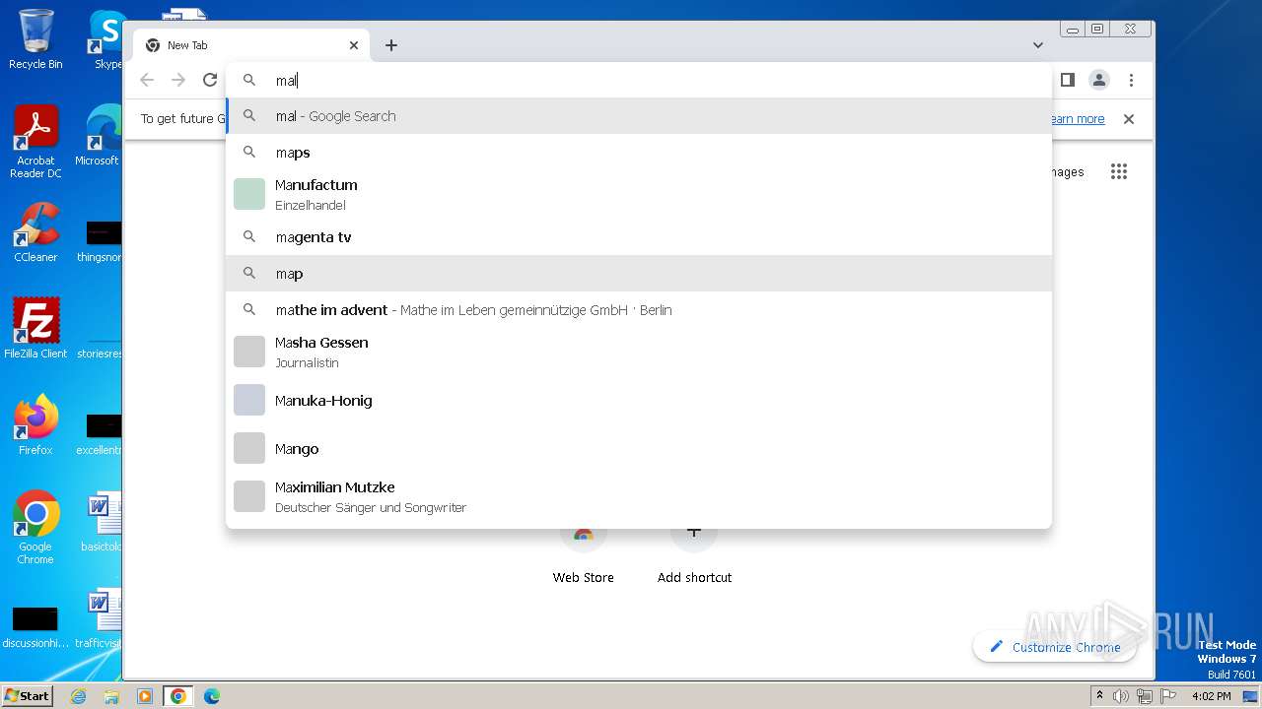Open a new tab with plus button
This screenshot has width=1262, height=709.
(x=391, y=45)
